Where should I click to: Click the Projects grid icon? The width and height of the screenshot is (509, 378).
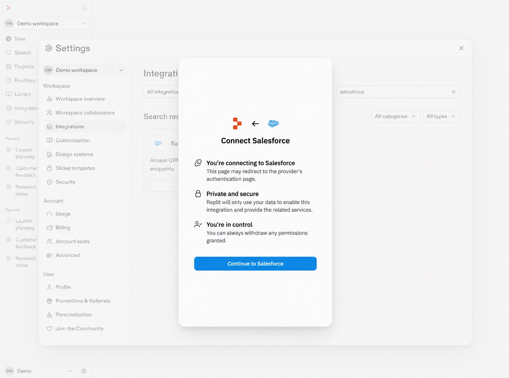9,66
